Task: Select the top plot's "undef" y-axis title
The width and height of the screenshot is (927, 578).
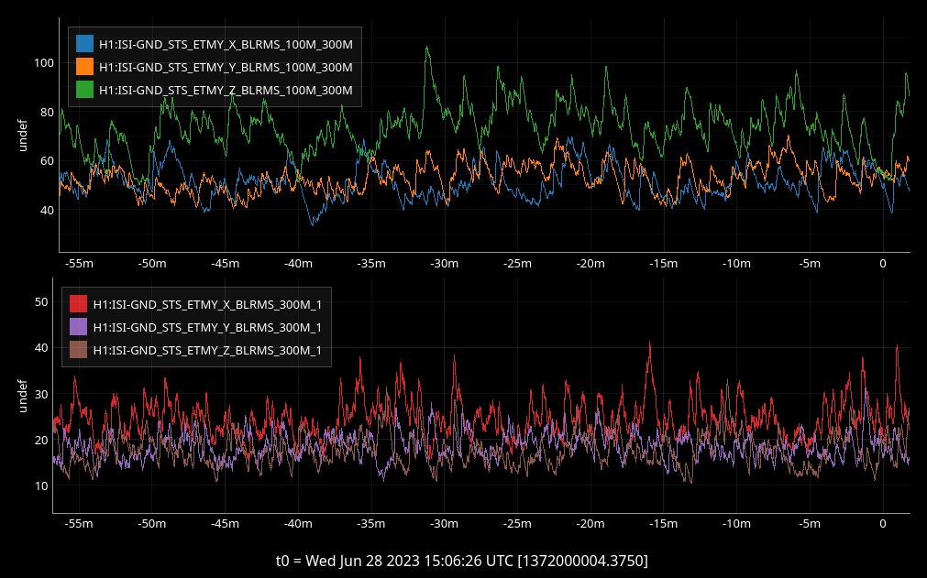Action: tap(25, 136)
